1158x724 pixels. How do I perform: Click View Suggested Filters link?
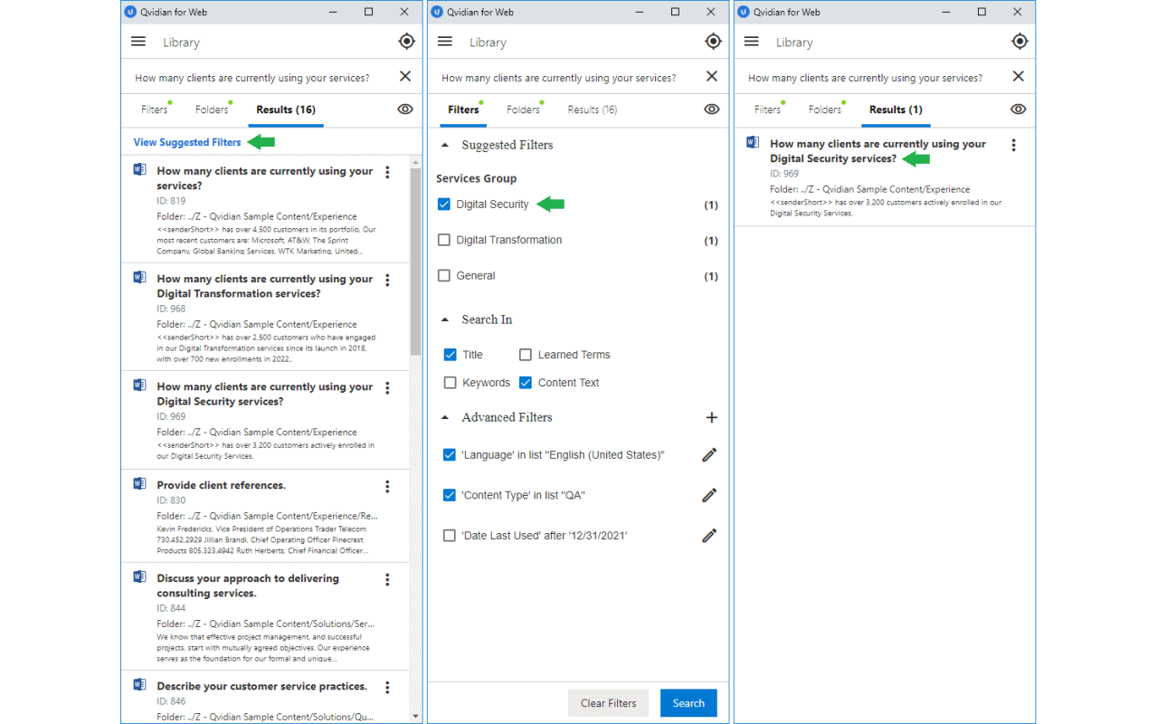[x=187, y=142]
